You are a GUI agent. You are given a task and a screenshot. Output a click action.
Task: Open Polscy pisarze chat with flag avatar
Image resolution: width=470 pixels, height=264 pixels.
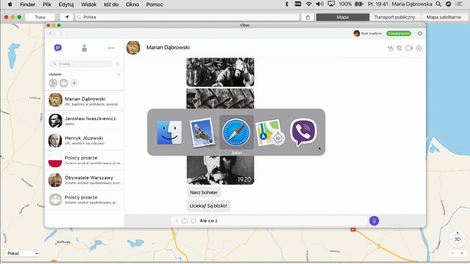(84, 160)
